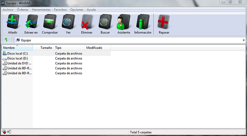Show archive Información icon
Viewport: 247px width, 136px height.
click(x=143, y=22)
